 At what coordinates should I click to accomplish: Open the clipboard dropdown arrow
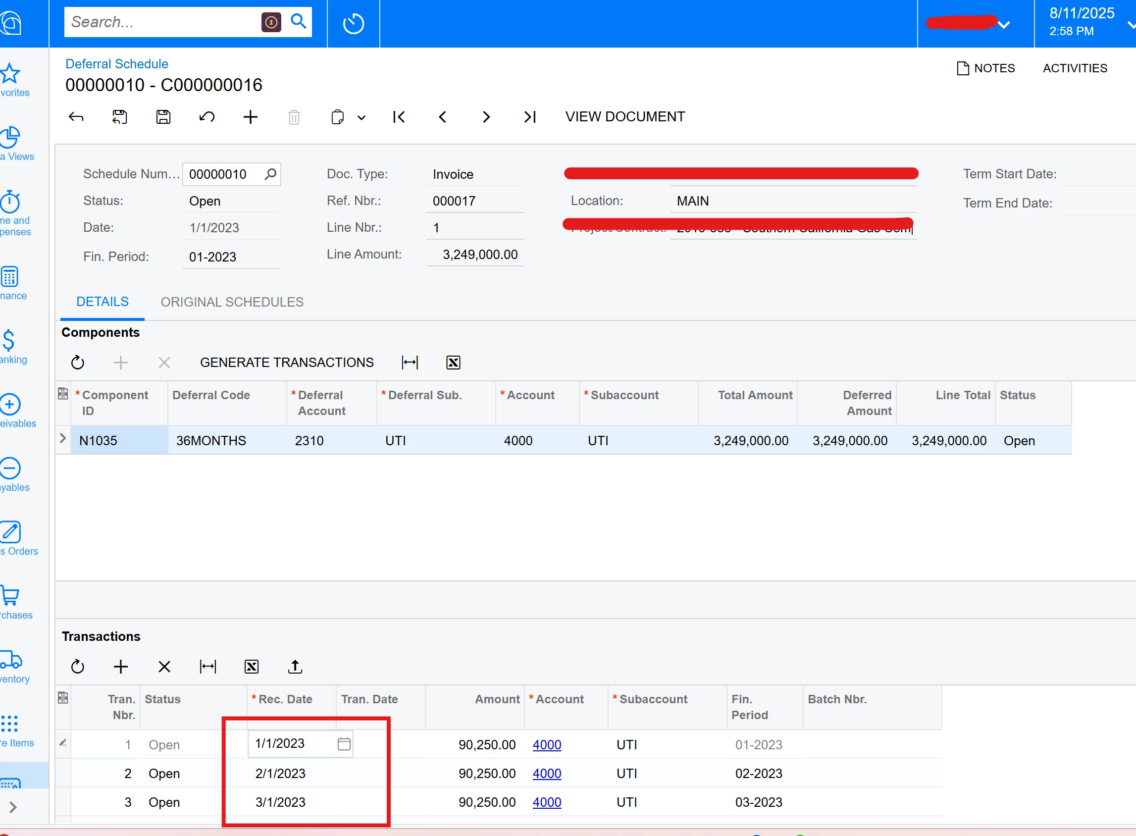click(x=361, y=118)
